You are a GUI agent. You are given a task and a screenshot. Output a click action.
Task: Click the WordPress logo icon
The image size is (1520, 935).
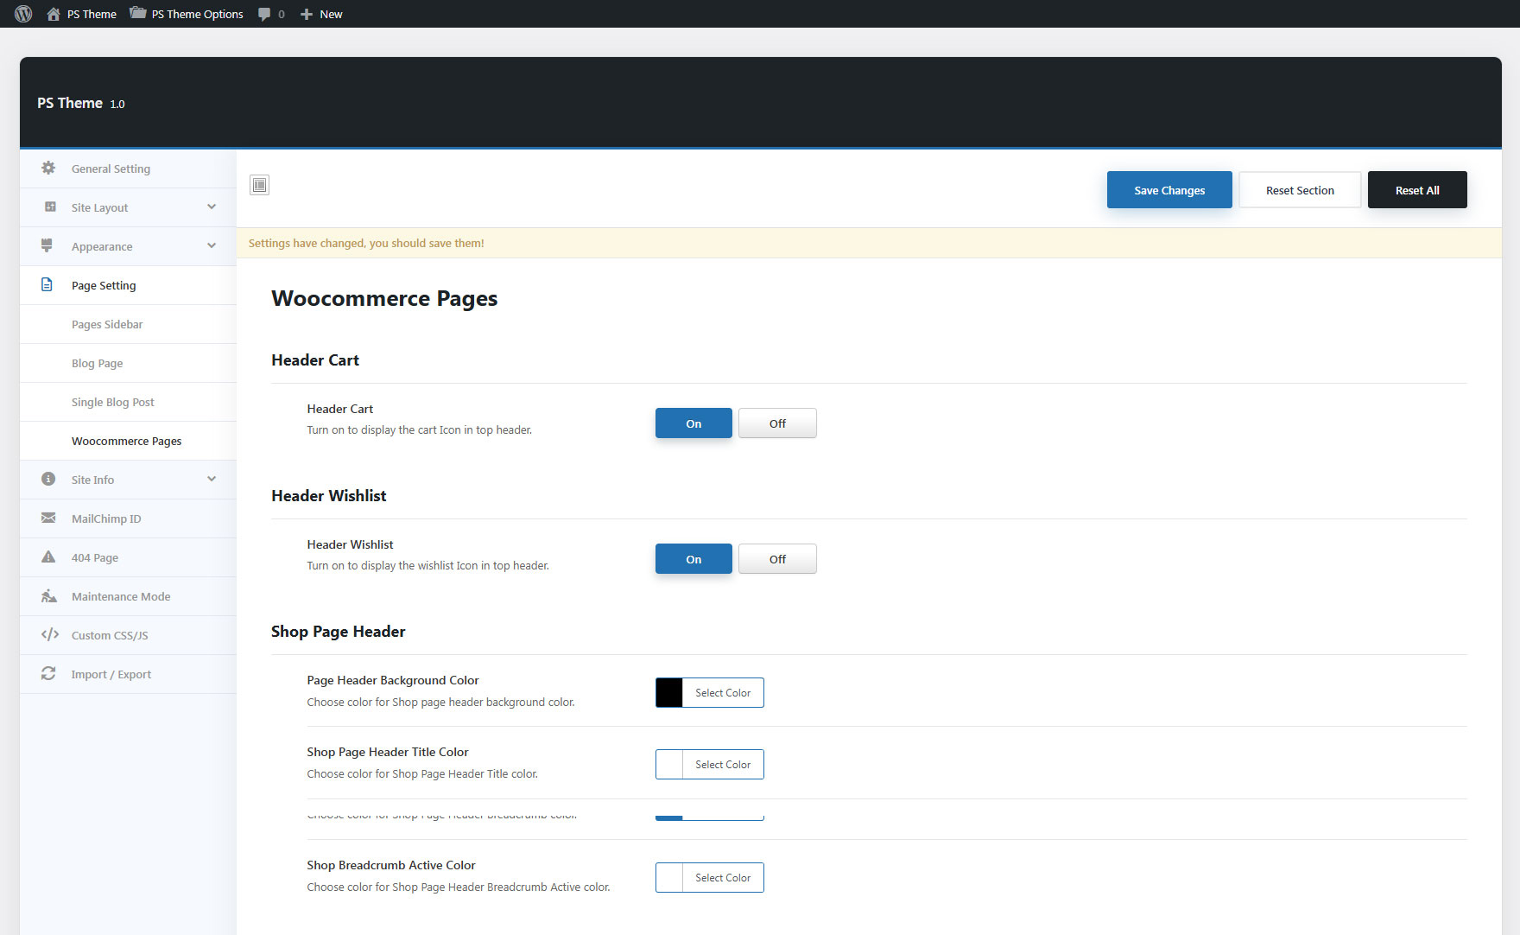23,14
